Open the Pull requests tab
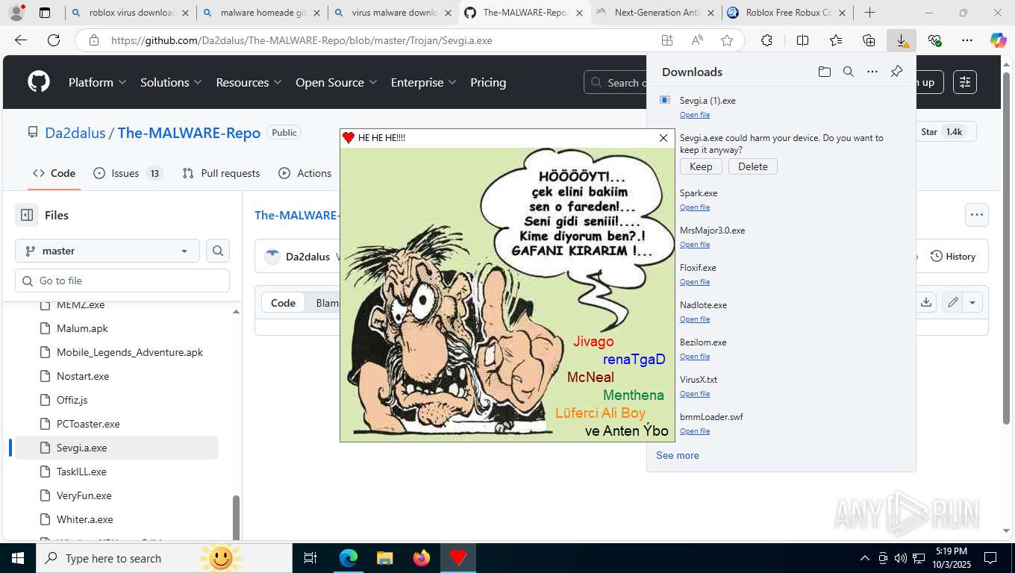Viewport: 1015px width, 573px height. point(222,173)
